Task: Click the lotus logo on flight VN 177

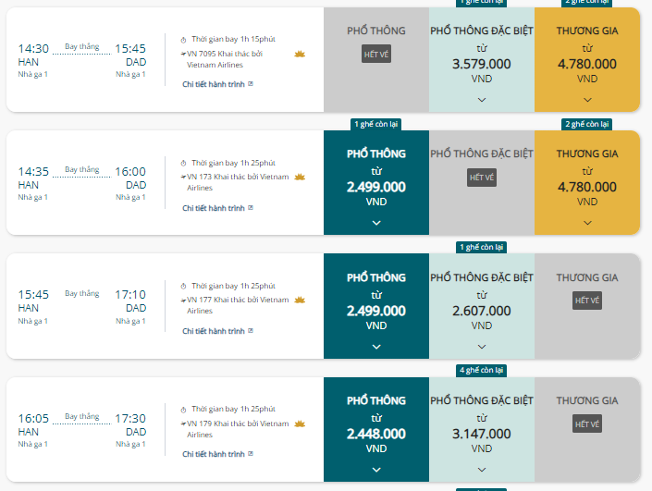Action: coord(299,301)
